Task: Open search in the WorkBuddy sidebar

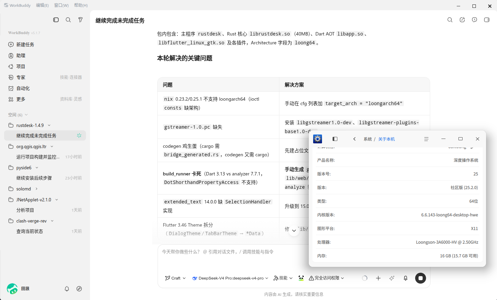Action: click(68, 20)
